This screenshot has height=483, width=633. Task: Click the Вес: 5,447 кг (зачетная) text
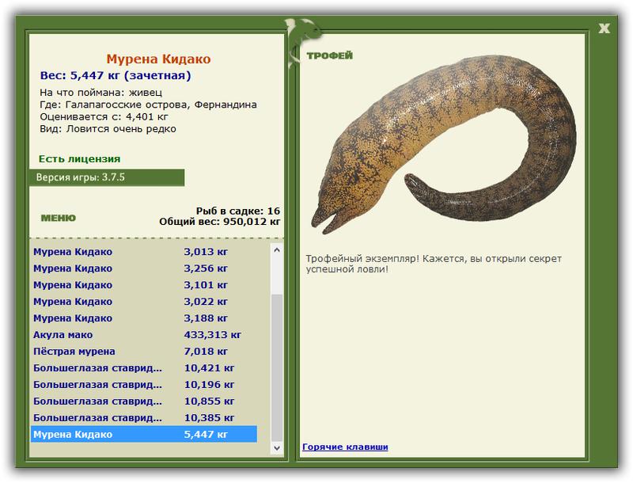[116, 75]
